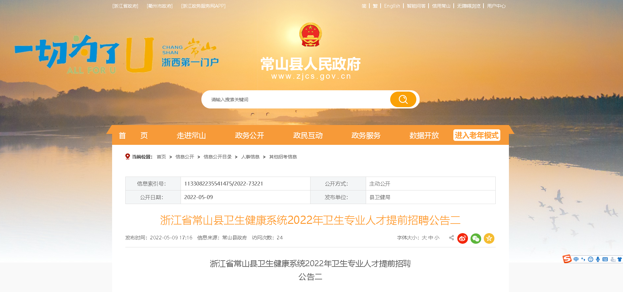This screenshot has width=623, height=292.
Task: Click the search keyword input field
Action: (x=298, y=100)
